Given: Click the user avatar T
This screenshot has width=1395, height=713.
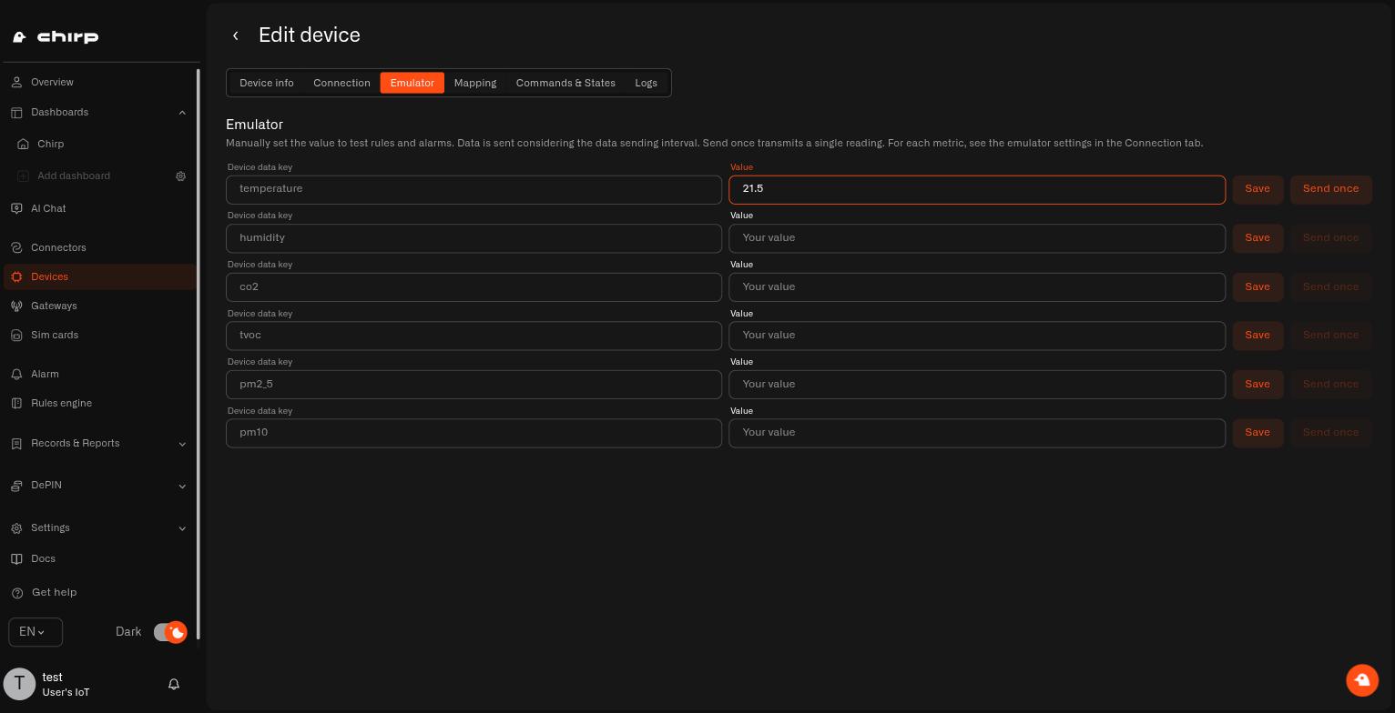Looking at the screenshot, I should 19,684.
